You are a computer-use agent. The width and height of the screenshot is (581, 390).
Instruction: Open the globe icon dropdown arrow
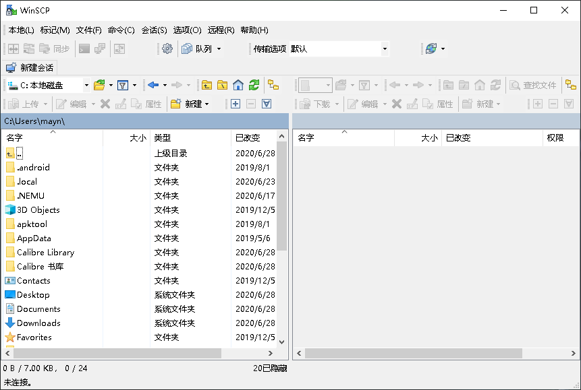click(443, 48)
